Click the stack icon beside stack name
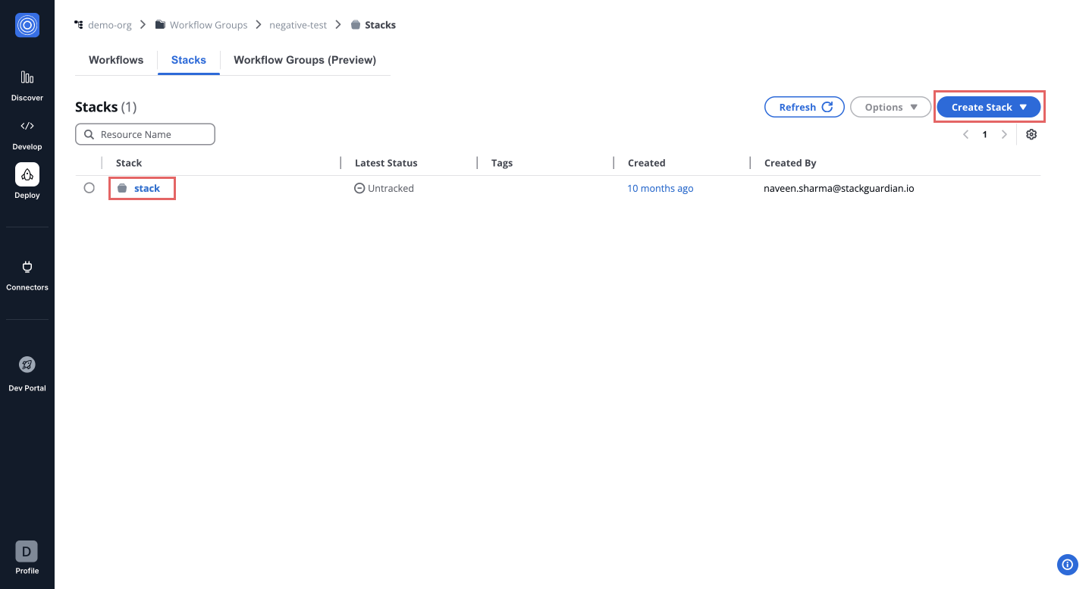 122,188
